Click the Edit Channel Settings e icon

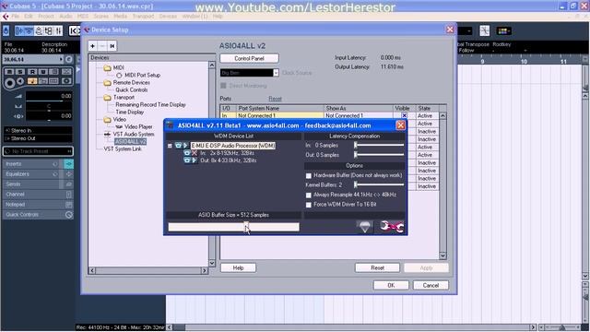coord(69,59)
